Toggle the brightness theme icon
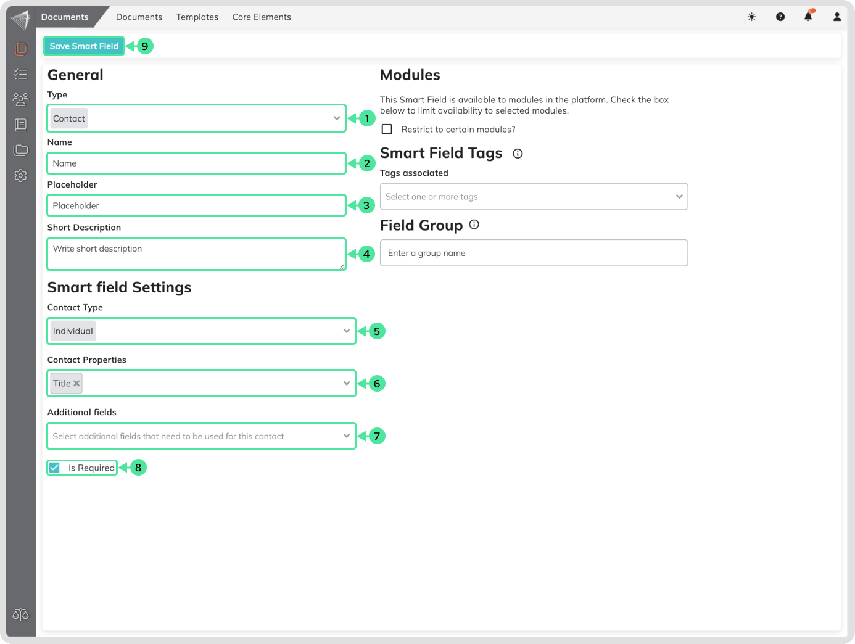This screenshot has height=644, width=855. click(751, 17)
